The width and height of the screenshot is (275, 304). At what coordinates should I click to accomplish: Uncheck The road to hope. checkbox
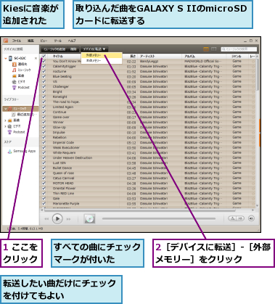[44, 102]
